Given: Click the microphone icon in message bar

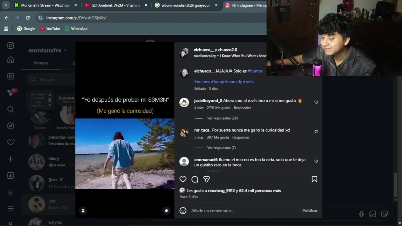Looking at the screenshot, I should click(x=361, y=214).
